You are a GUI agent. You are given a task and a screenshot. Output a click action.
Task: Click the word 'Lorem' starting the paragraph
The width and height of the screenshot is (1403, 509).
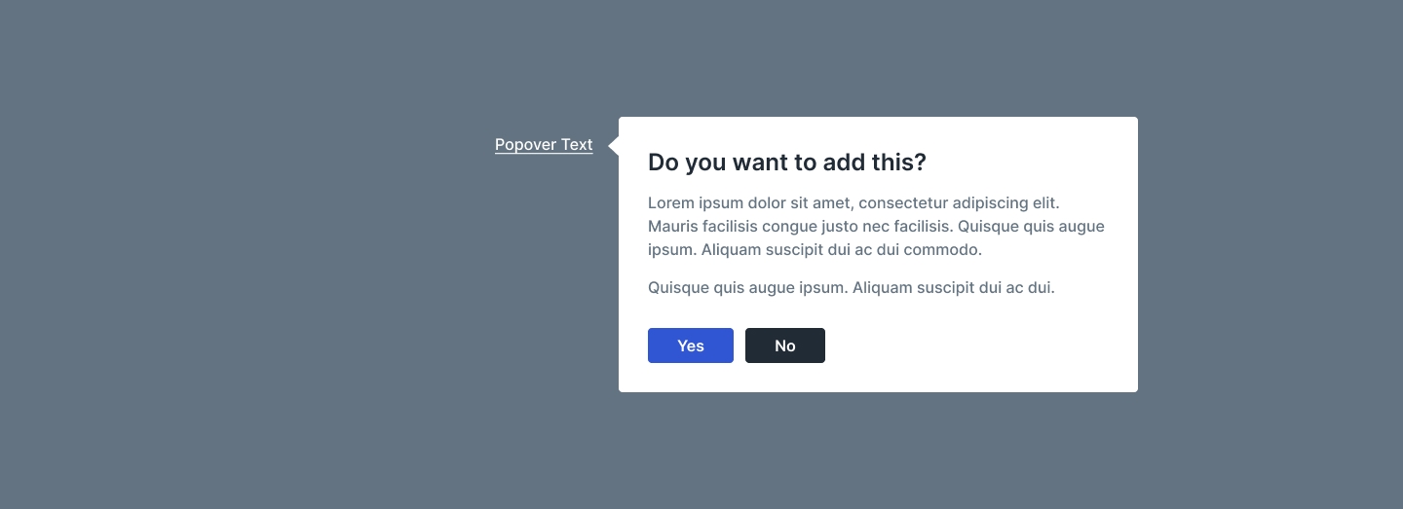click(670, 203)
